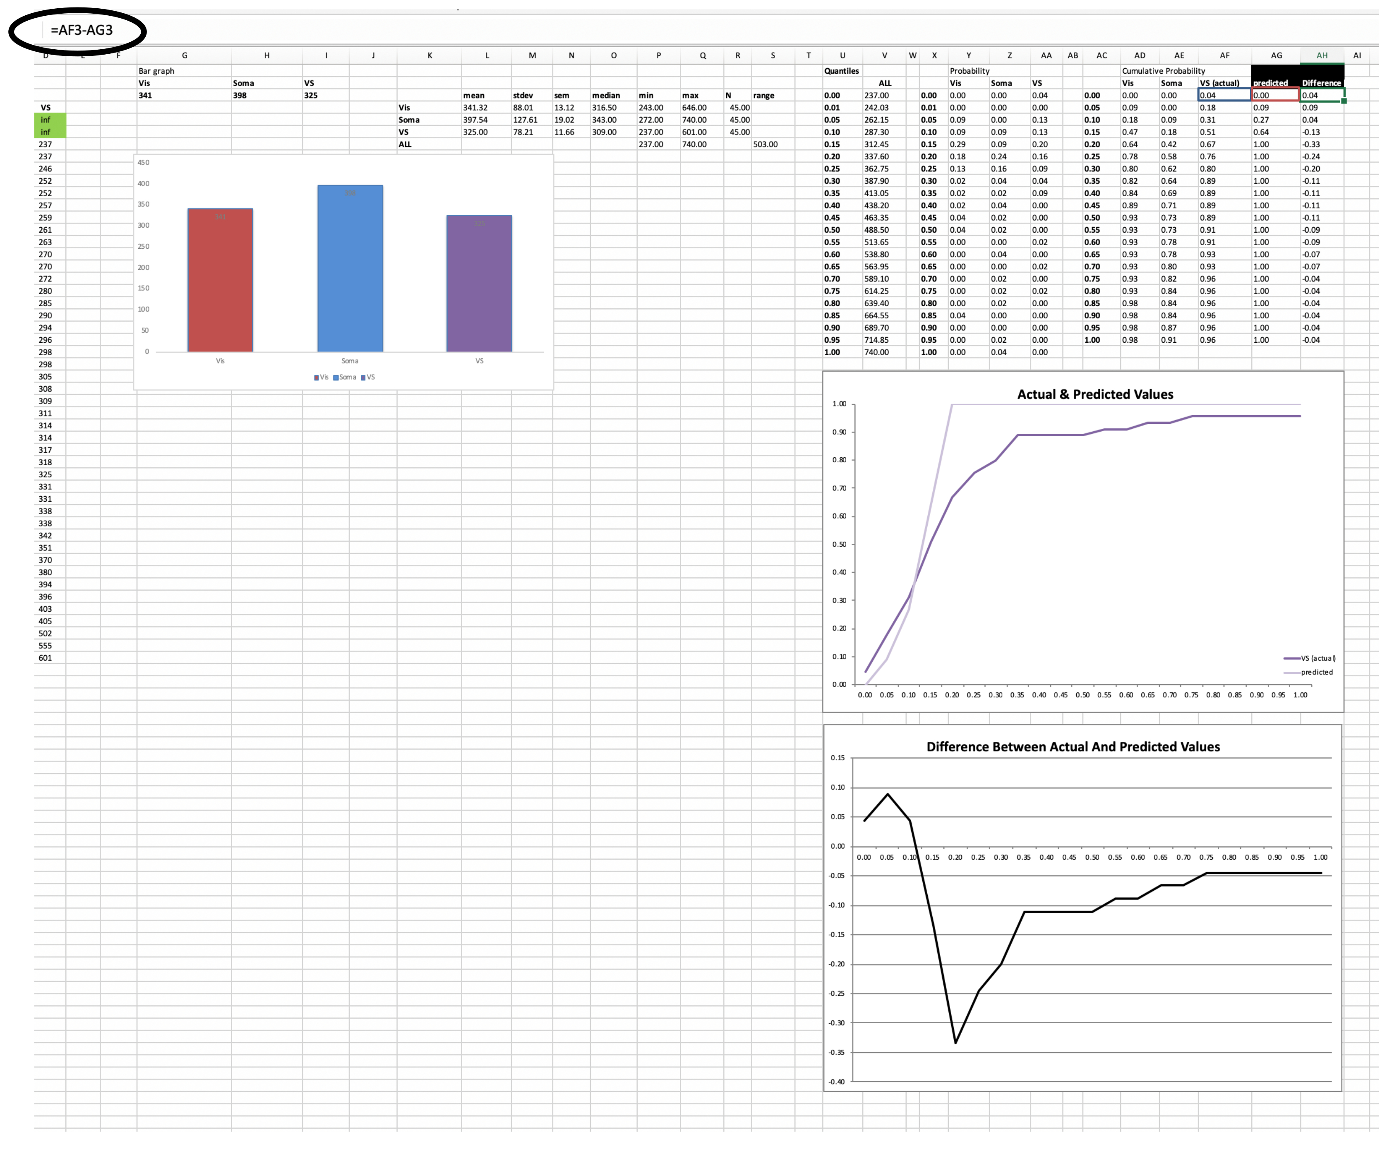The height and width of the screenshot is (1161, 1392).
Task: Click the Soma legend marker under bar chart
Action: (337, 378)
